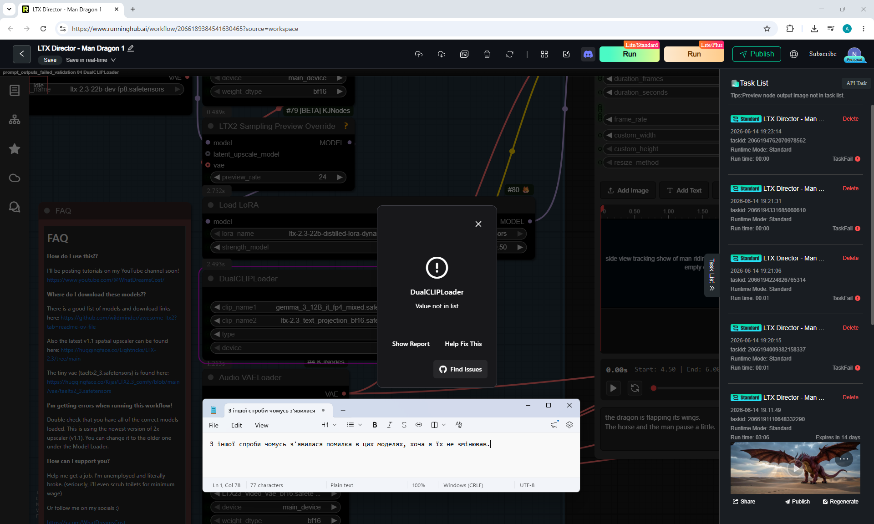This screenshot has height=524, width=874.
Task: Open the Edit menu in Notepad
Action: [x=237, y=425]
